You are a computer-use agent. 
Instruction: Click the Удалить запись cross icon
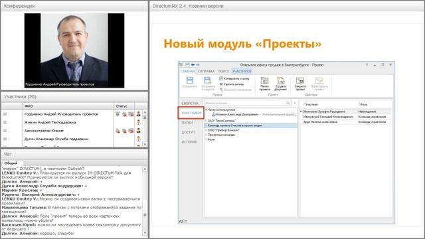click(x=221, y=84)
